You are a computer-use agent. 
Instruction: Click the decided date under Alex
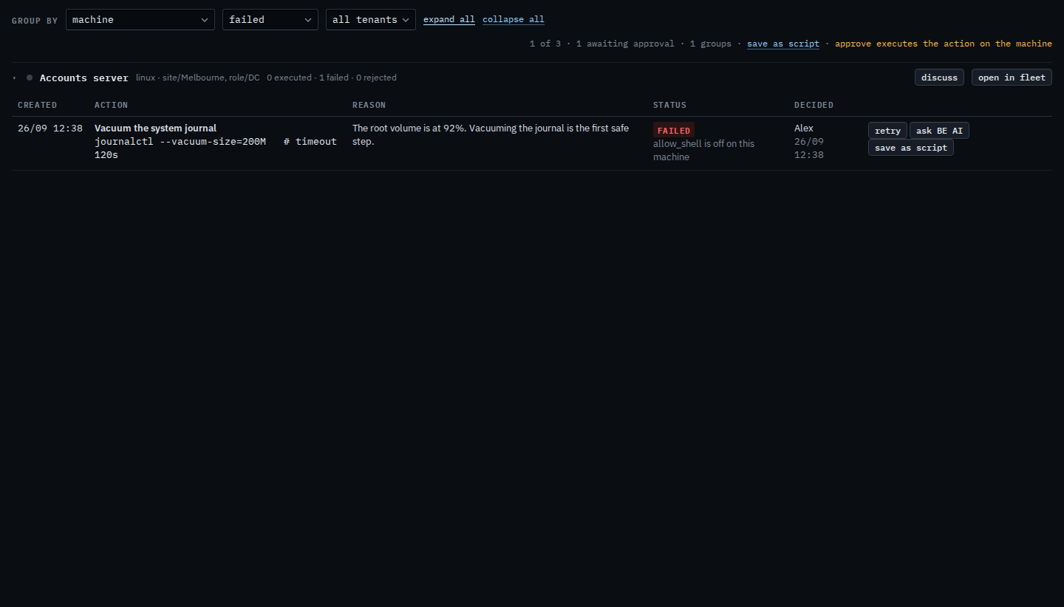pos(809,148)
